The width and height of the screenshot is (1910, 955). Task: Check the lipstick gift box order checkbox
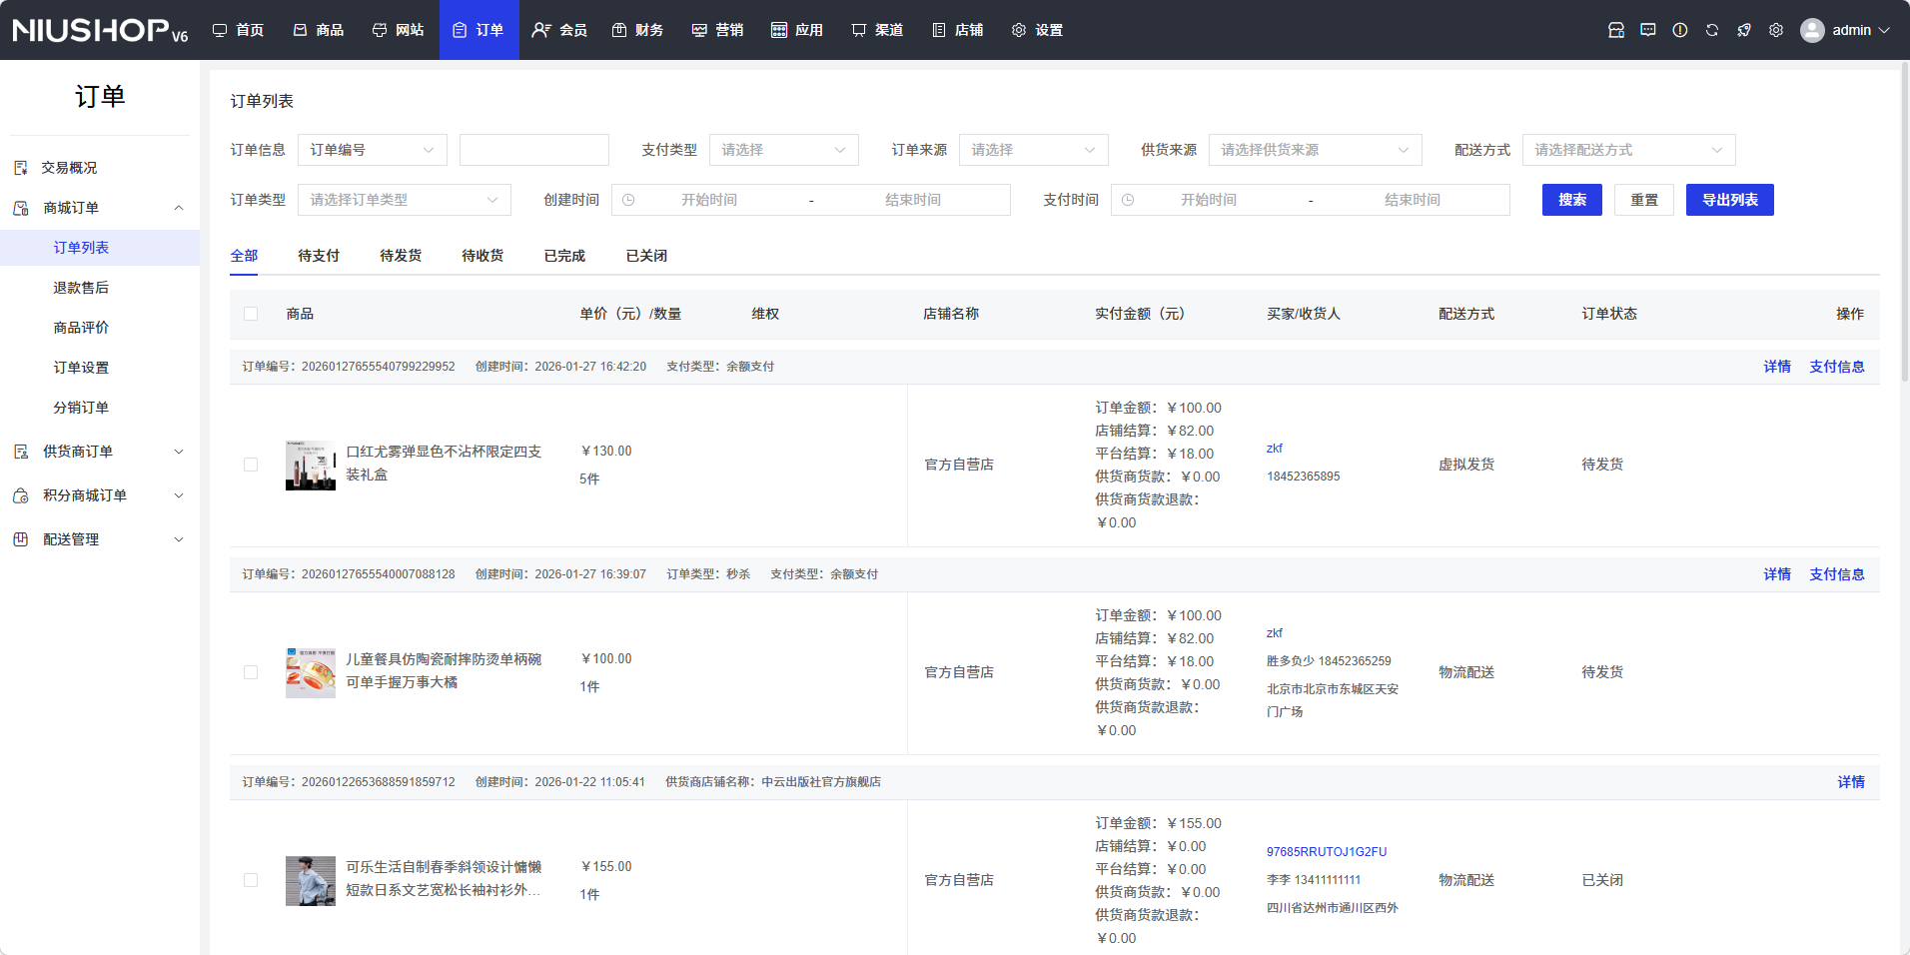[251, 465]
